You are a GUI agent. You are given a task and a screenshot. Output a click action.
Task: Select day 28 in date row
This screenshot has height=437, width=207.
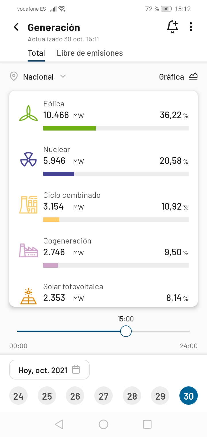pos(132,396)
